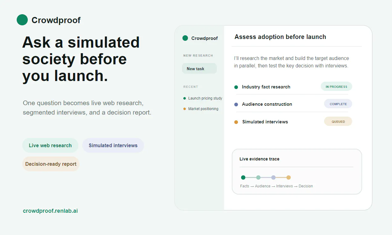Click the orange dot beside Market positioning

(x=185, y=109)
